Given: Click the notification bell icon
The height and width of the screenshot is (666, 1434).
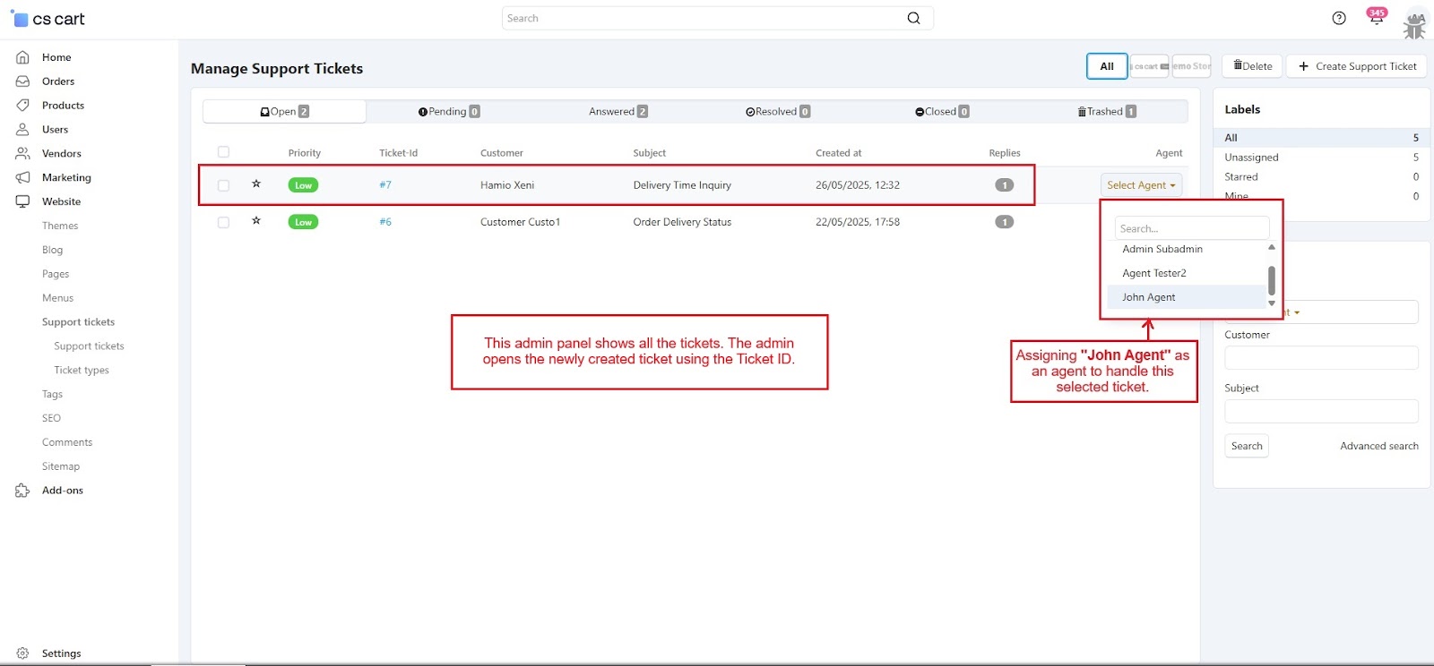Looking at the screenshot, I should (1376, 19).
